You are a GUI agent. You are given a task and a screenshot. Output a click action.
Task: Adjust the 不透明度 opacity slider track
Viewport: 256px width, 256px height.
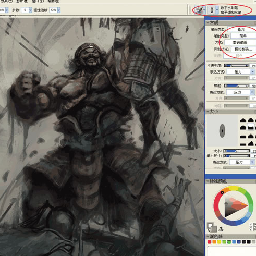coord(236,66)
